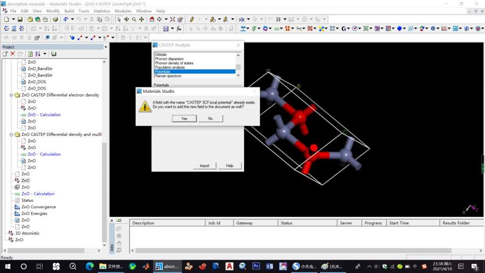Collapse ZnO CASTEP Differential density and mulliken folder
485x273 pixels.
point(12,134)
